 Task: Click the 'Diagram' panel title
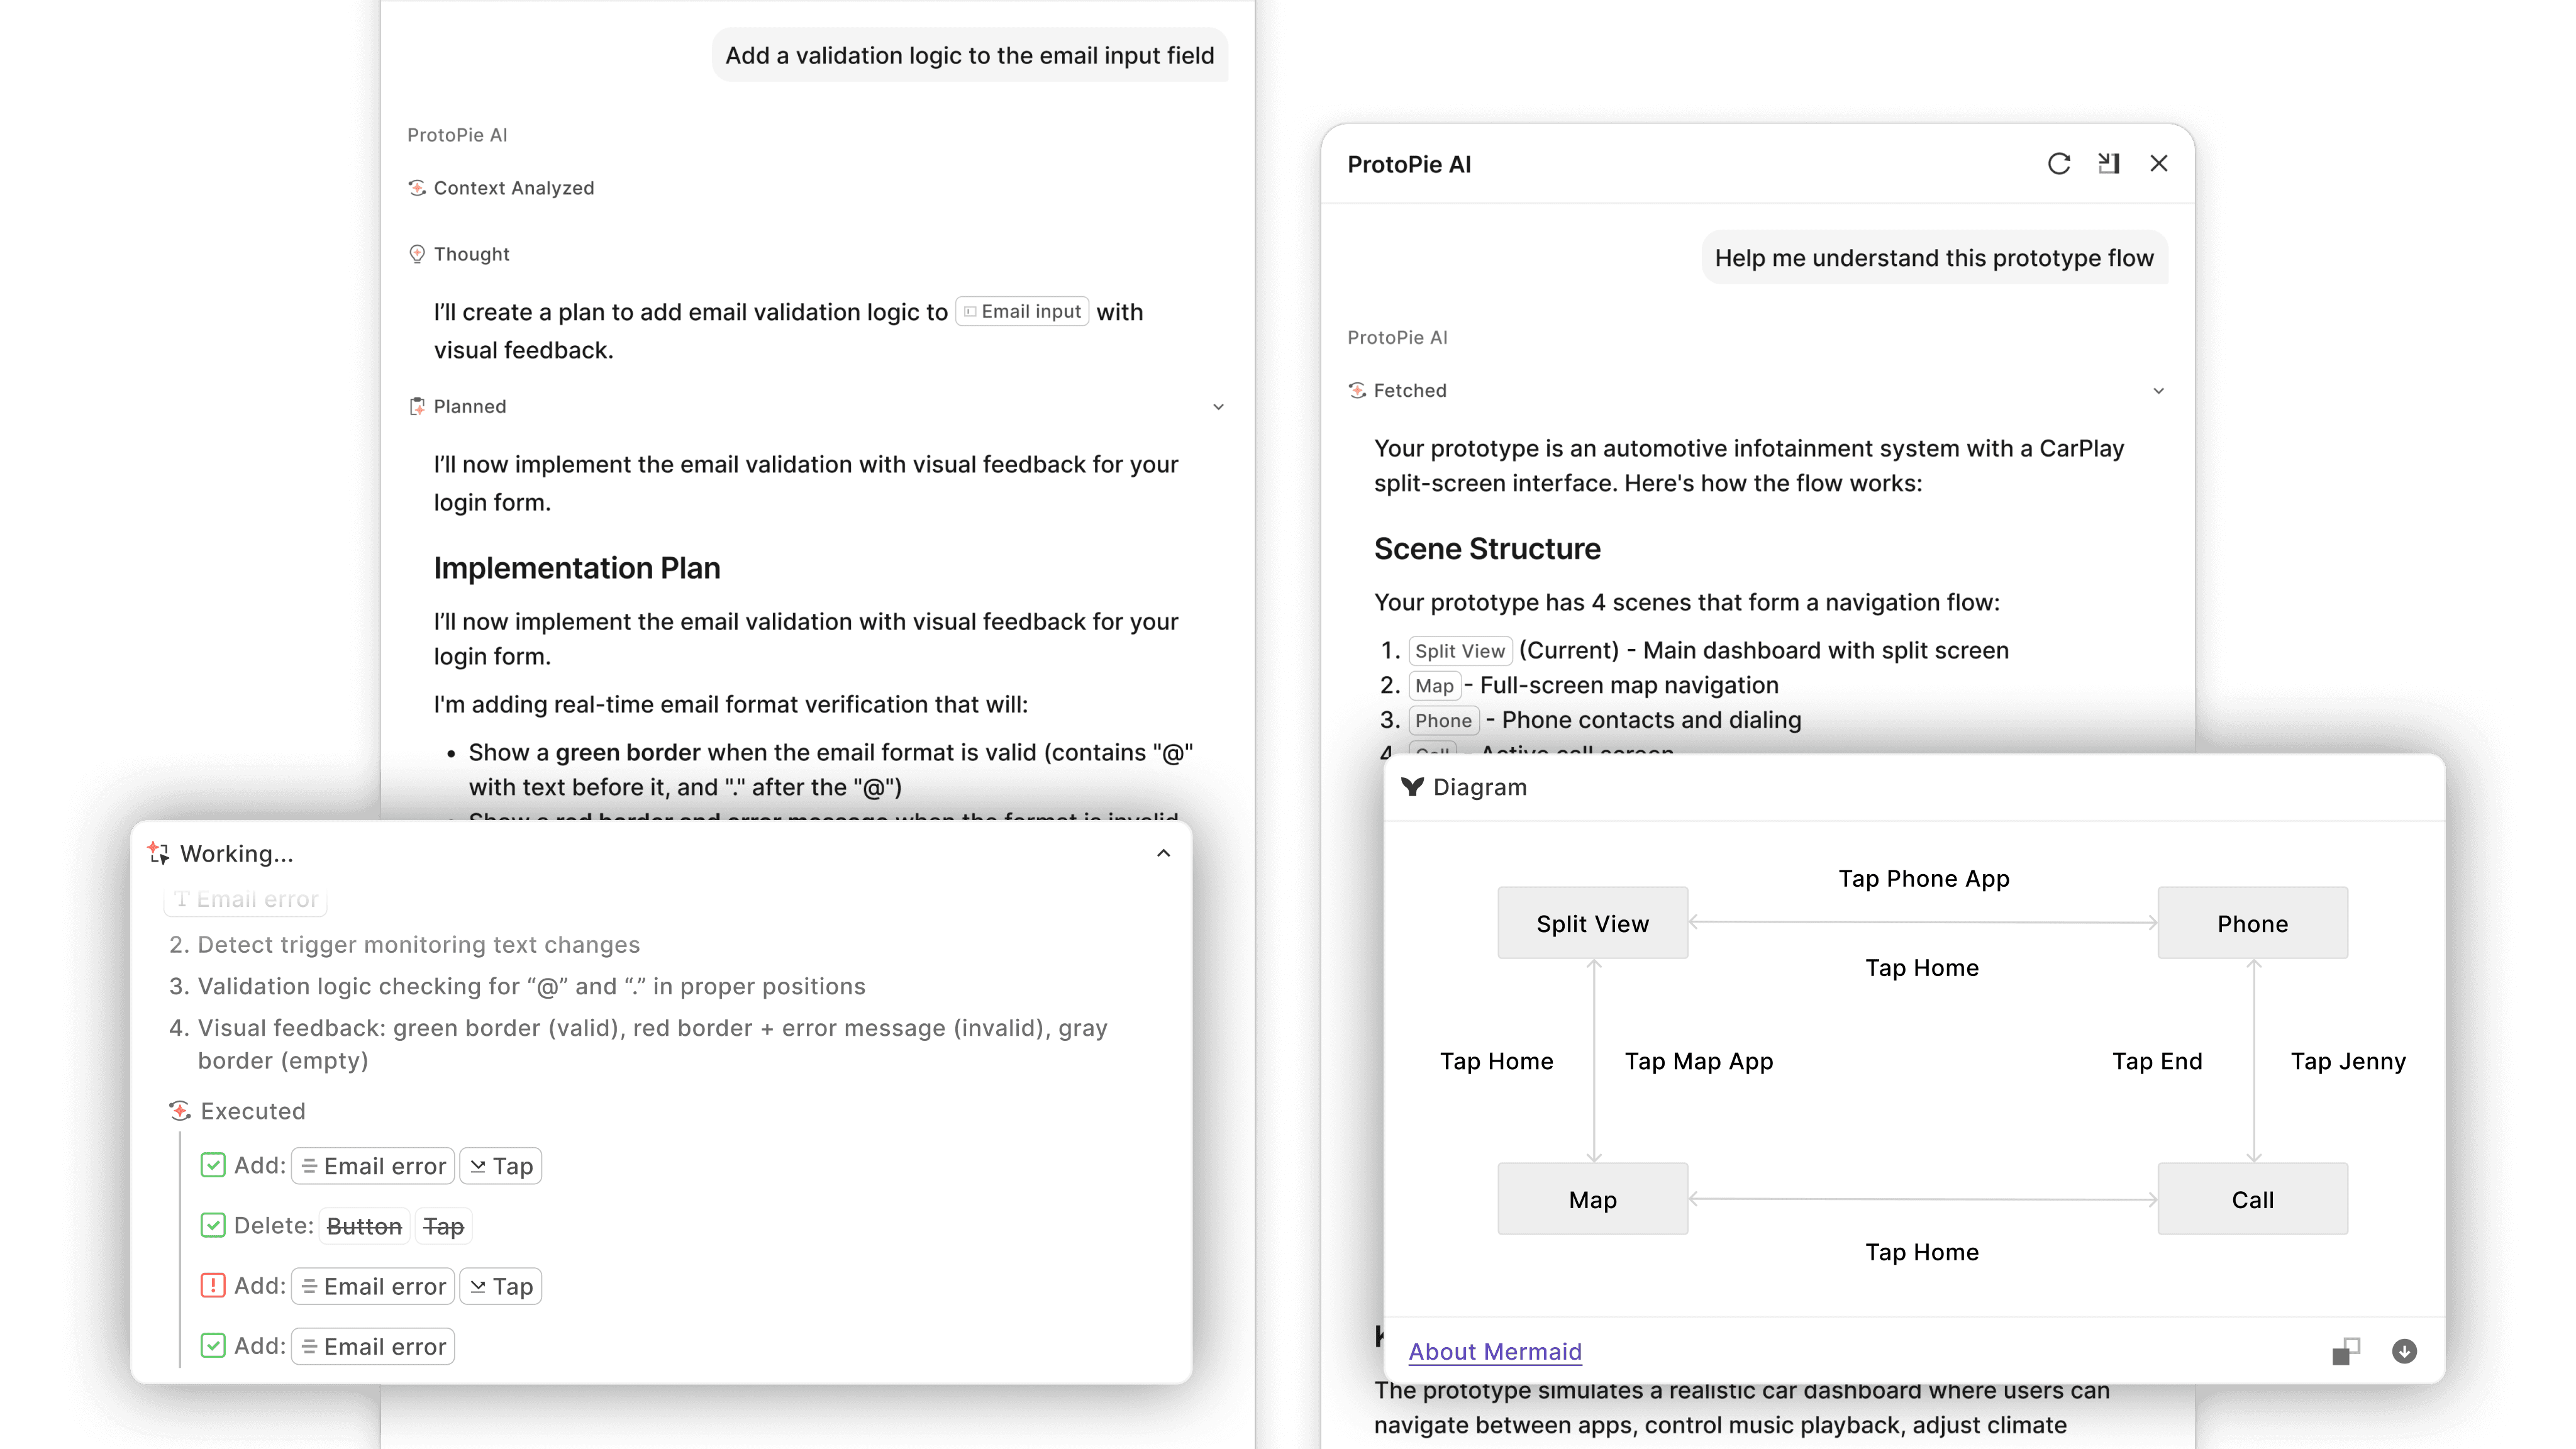click(1480, 787)
